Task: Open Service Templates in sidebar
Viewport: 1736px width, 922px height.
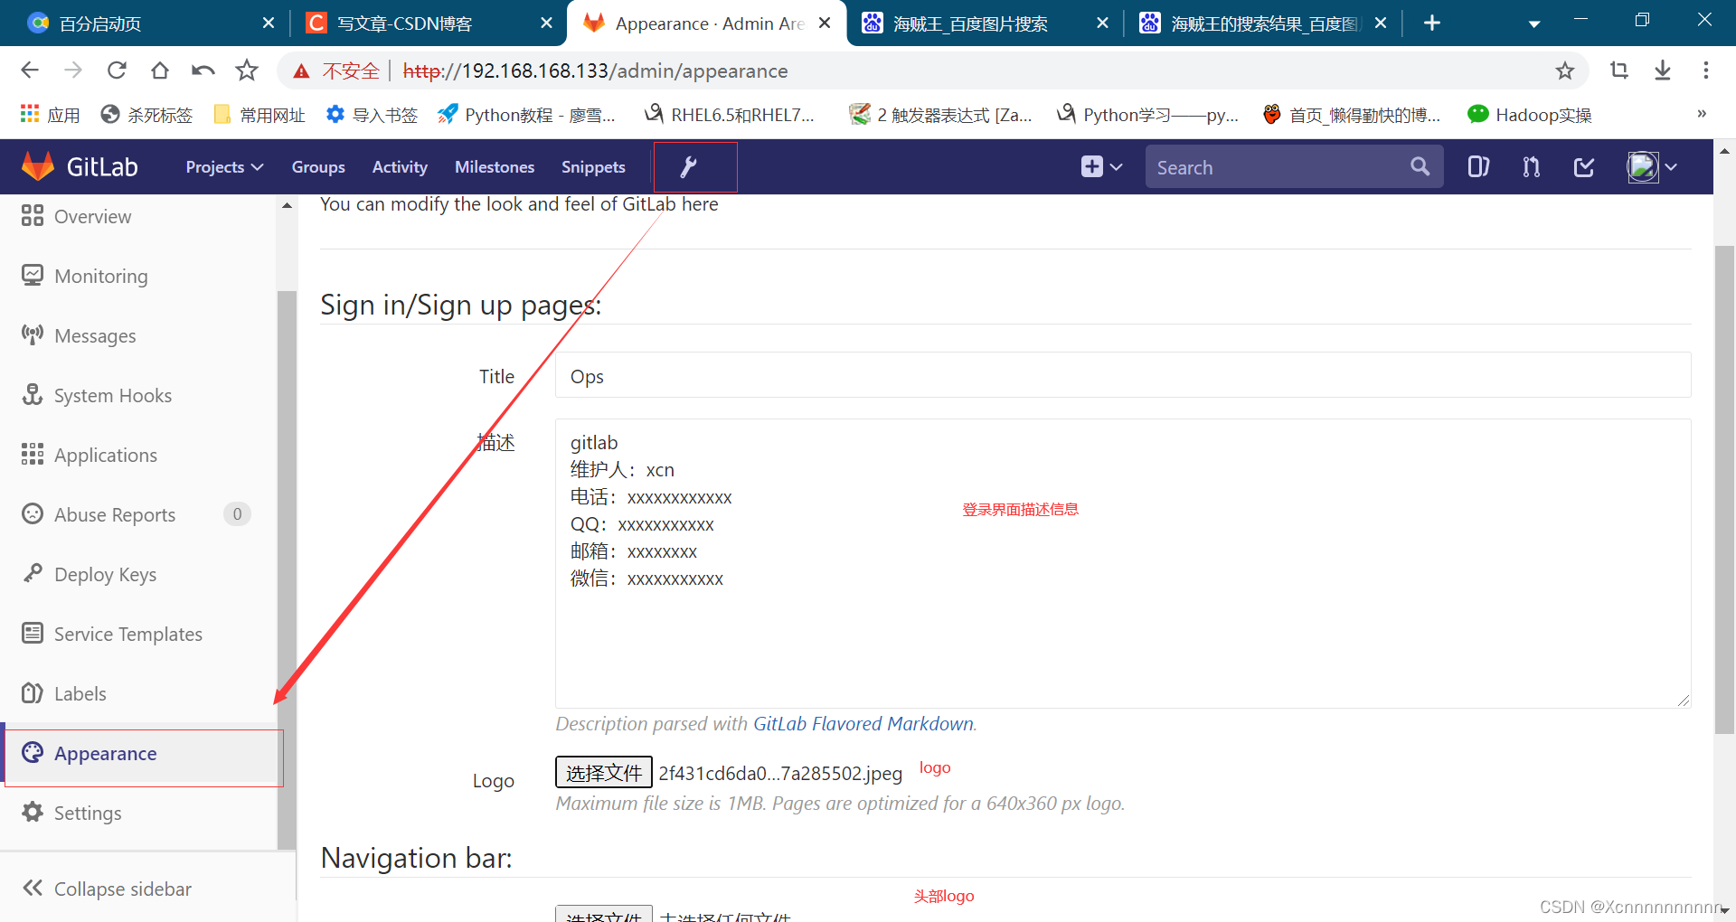Action: coord(112,634)
